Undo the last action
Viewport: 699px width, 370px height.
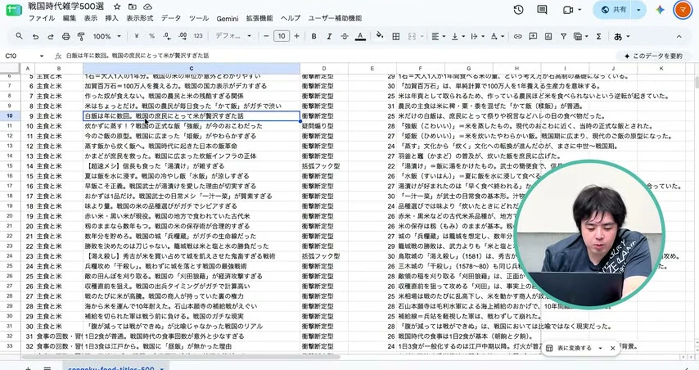35,36
